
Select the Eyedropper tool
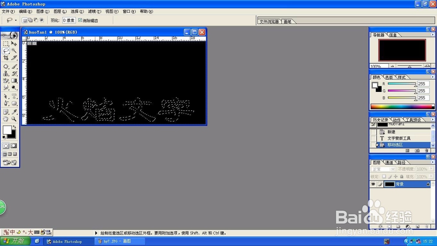pos(14,112)
